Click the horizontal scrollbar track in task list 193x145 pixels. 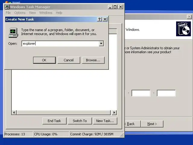click(64, 112)
